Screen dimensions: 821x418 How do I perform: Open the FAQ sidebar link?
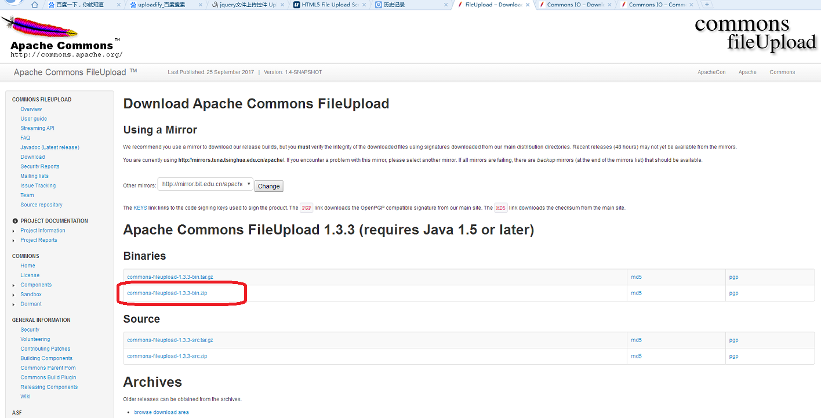(x=25, y=138)
